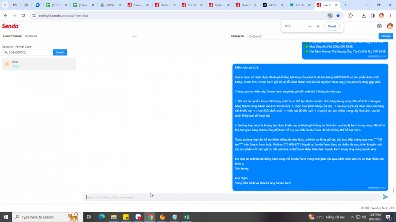Viewport: 396px width, 222px height.
Task: Open Chrome three-dot menu
Action: click(390, 15)
